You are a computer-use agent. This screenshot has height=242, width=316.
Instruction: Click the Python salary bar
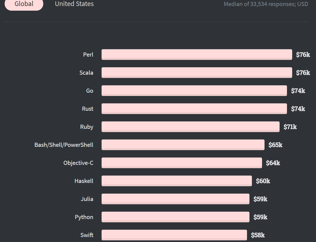tap(175, 217)
